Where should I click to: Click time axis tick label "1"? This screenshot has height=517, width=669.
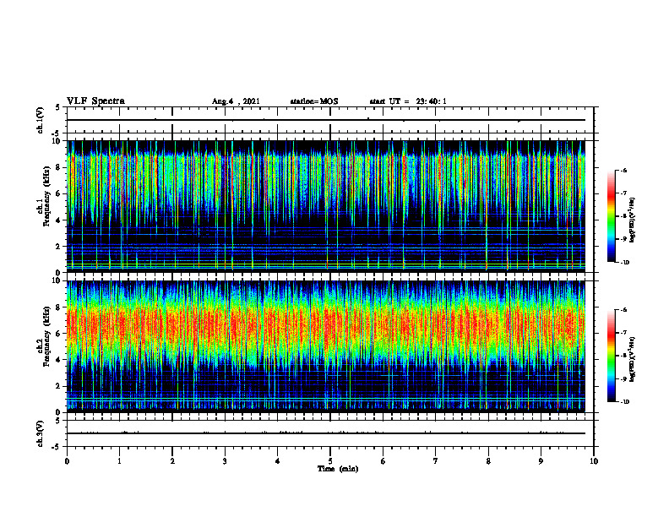tap(119, 461)
